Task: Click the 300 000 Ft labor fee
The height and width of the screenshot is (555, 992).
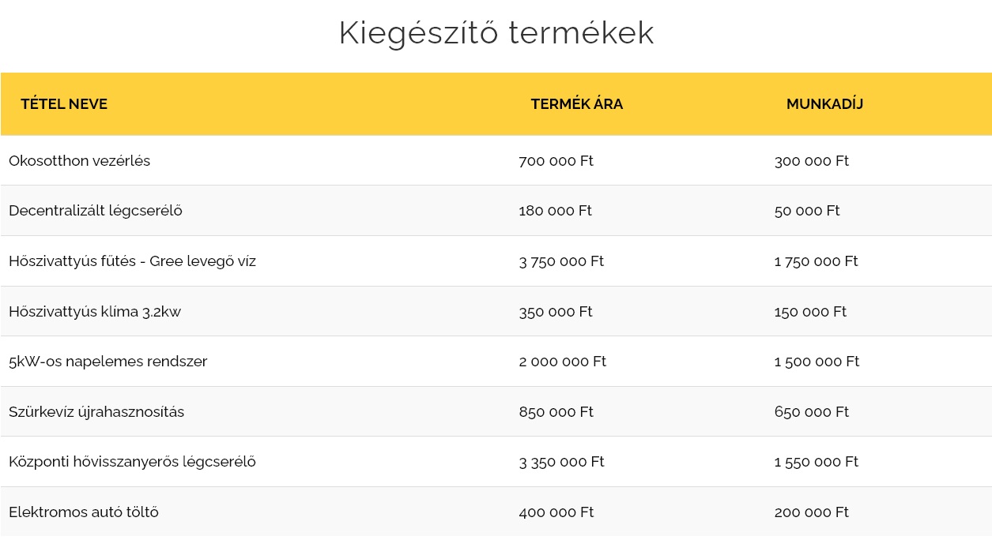Action: tap(811, 161)
